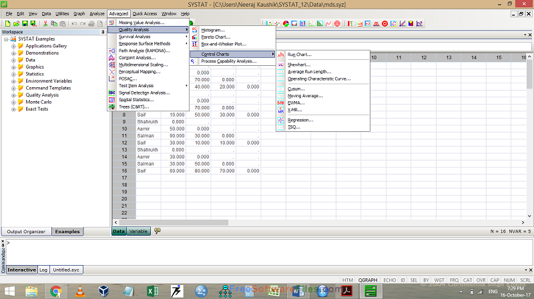
Task: Click the Run Chart icon in Control Charts
Action: 280,55
